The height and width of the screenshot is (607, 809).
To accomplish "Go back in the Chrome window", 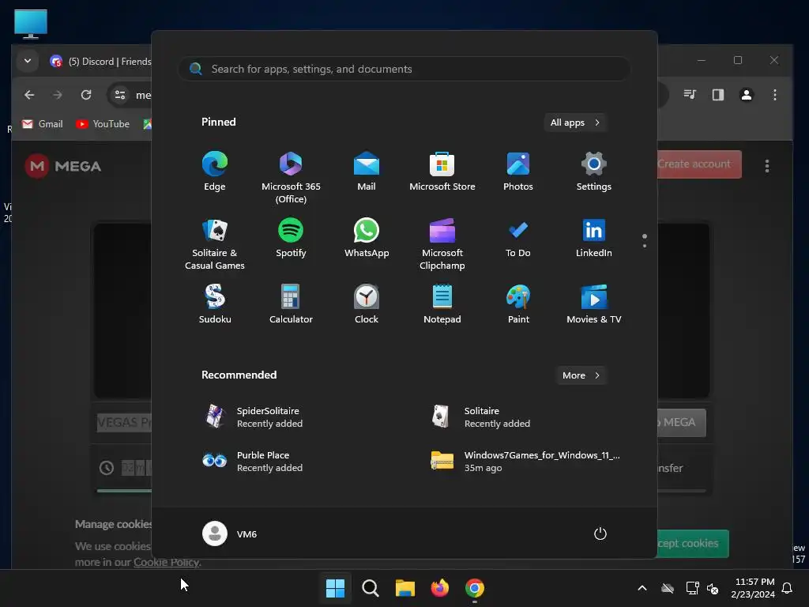I will (29, 95).
